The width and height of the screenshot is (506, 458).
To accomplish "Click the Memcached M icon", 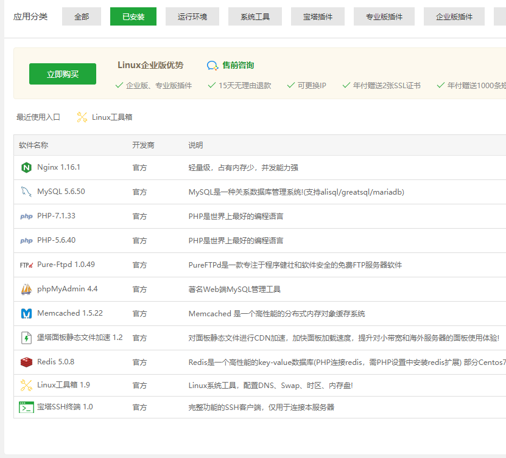I will pyautogui.click(x=26, y=313).
